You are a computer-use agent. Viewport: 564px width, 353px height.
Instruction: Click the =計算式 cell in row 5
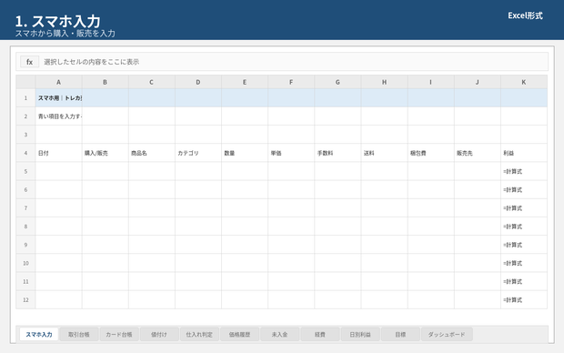[524, 171]
